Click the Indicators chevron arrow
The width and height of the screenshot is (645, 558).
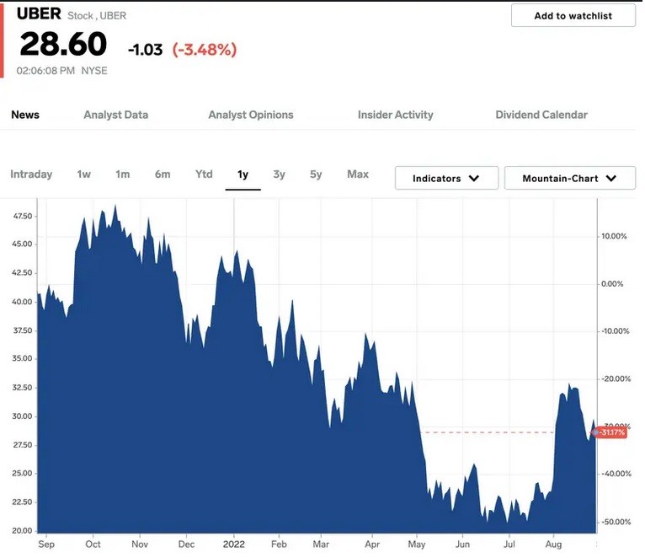(x=473, y=179)
